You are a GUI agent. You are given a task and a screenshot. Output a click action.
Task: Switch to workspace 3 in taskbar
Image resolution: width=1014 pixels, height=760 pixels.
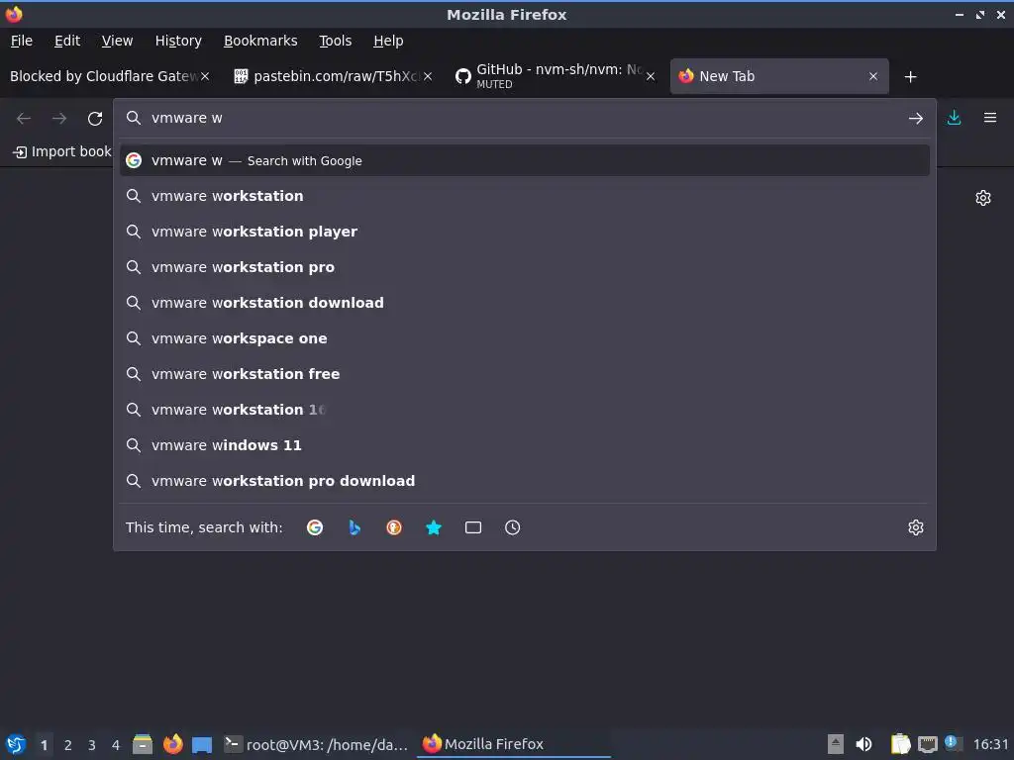92,745
